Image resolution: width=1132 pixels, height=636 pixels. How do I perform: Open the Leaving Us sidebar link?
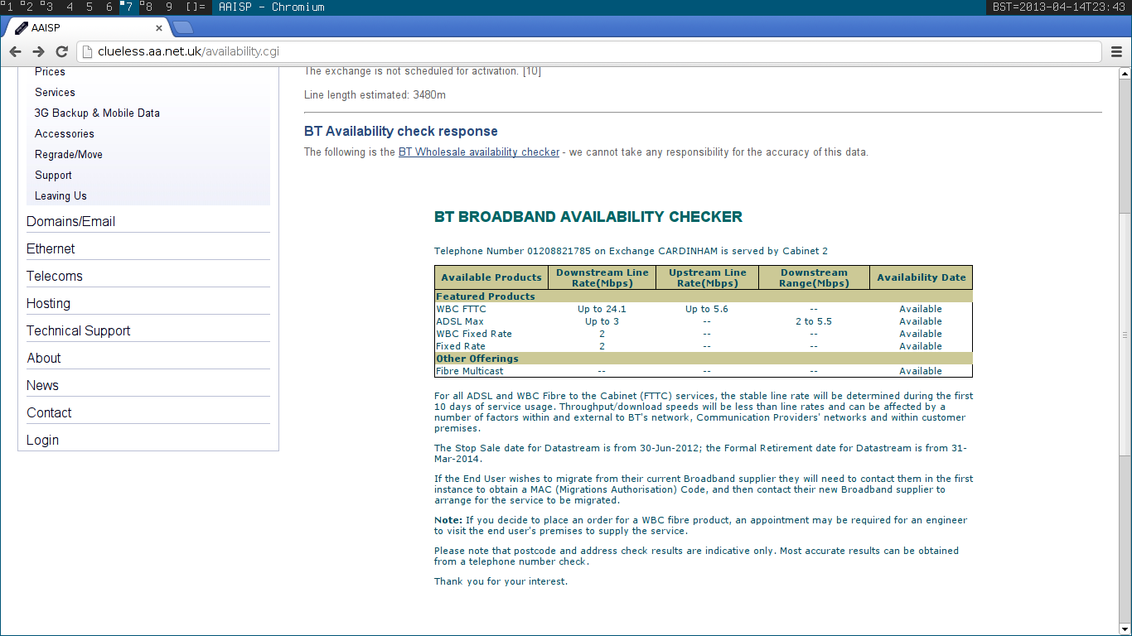pyautogui.click(x=60, y=196)
